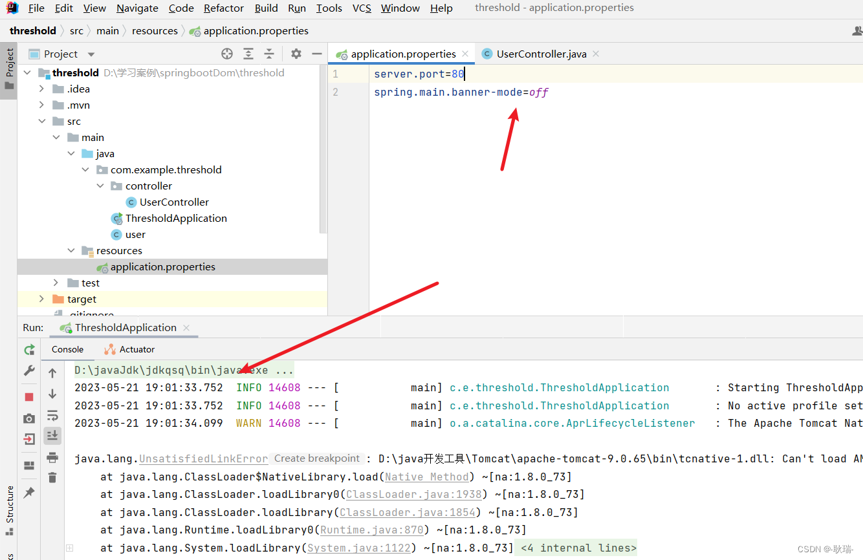Viewport: 863px width, 560px height.
Task: Open the Navigate menu
Action: point(137,8)
